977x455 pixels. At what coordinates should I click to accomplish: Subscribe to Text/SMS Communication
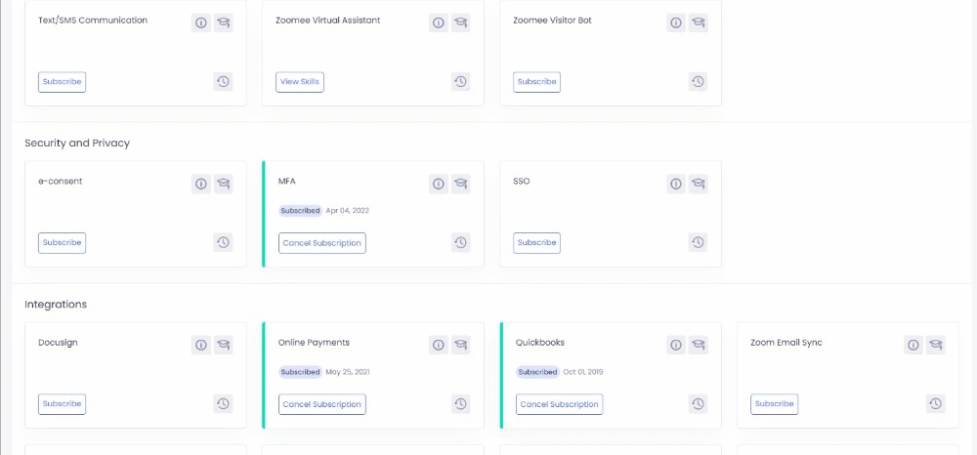(63, 82)
